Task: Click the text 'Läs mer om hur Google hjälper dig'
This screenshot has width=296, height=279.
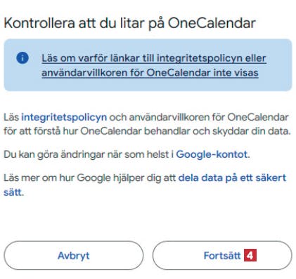Action: click(x=90, y=177)
